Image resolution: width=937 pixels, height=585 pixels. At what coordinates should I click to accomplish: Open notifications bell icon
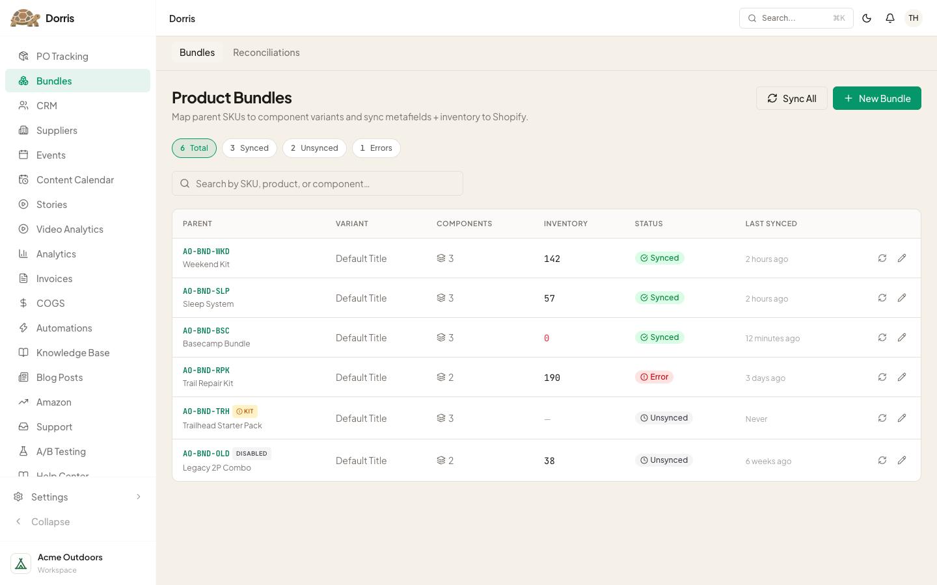pos(890,18)
